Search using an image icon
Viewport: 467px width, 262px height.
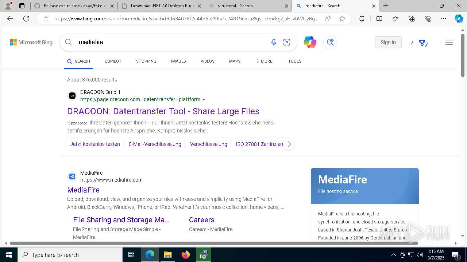[287, 42]
